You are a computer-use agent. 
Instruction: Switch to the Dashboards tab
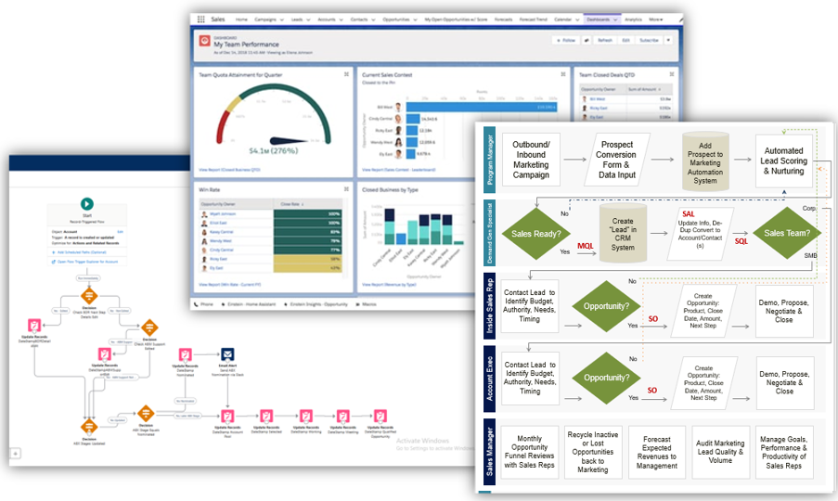[x=598, y=19]
